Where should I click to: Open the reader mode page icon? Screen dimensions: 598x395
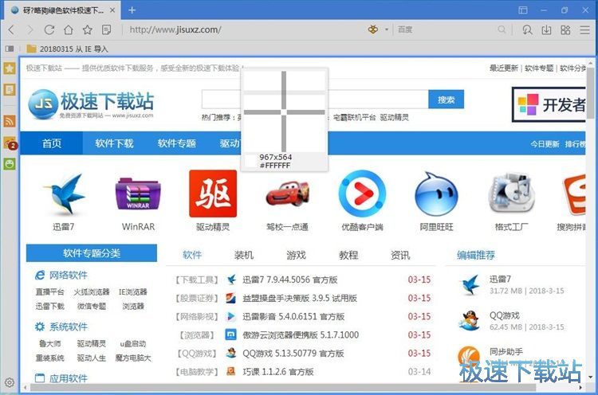point(106,29)
